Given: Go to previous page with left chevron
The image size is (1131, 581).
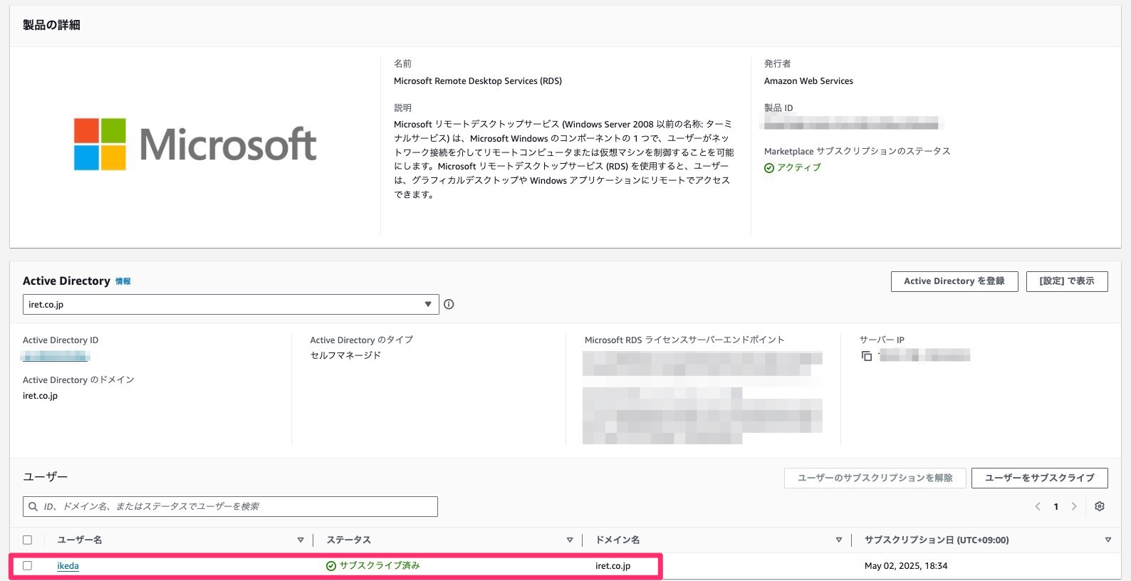Looking at the screenshot, I should [x=1038, y=506].
